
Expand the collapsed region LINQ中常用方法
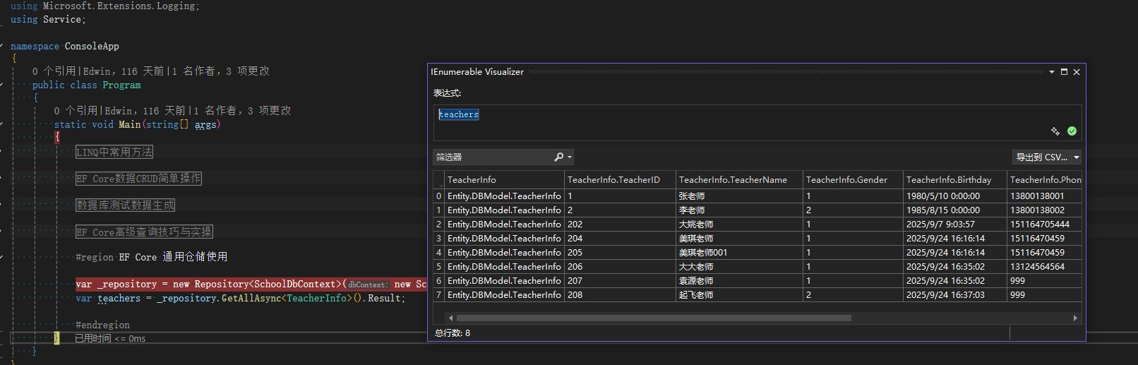(x=114, y=152)
